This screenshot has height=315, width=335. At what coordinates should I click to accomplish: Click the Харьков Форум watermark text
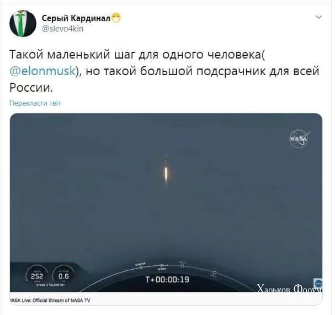pyautogui.click(x=290, y=288)
